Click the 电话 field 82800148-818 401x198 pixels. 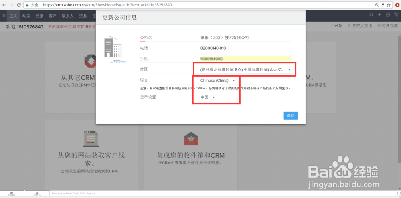[x=213, y=48]
